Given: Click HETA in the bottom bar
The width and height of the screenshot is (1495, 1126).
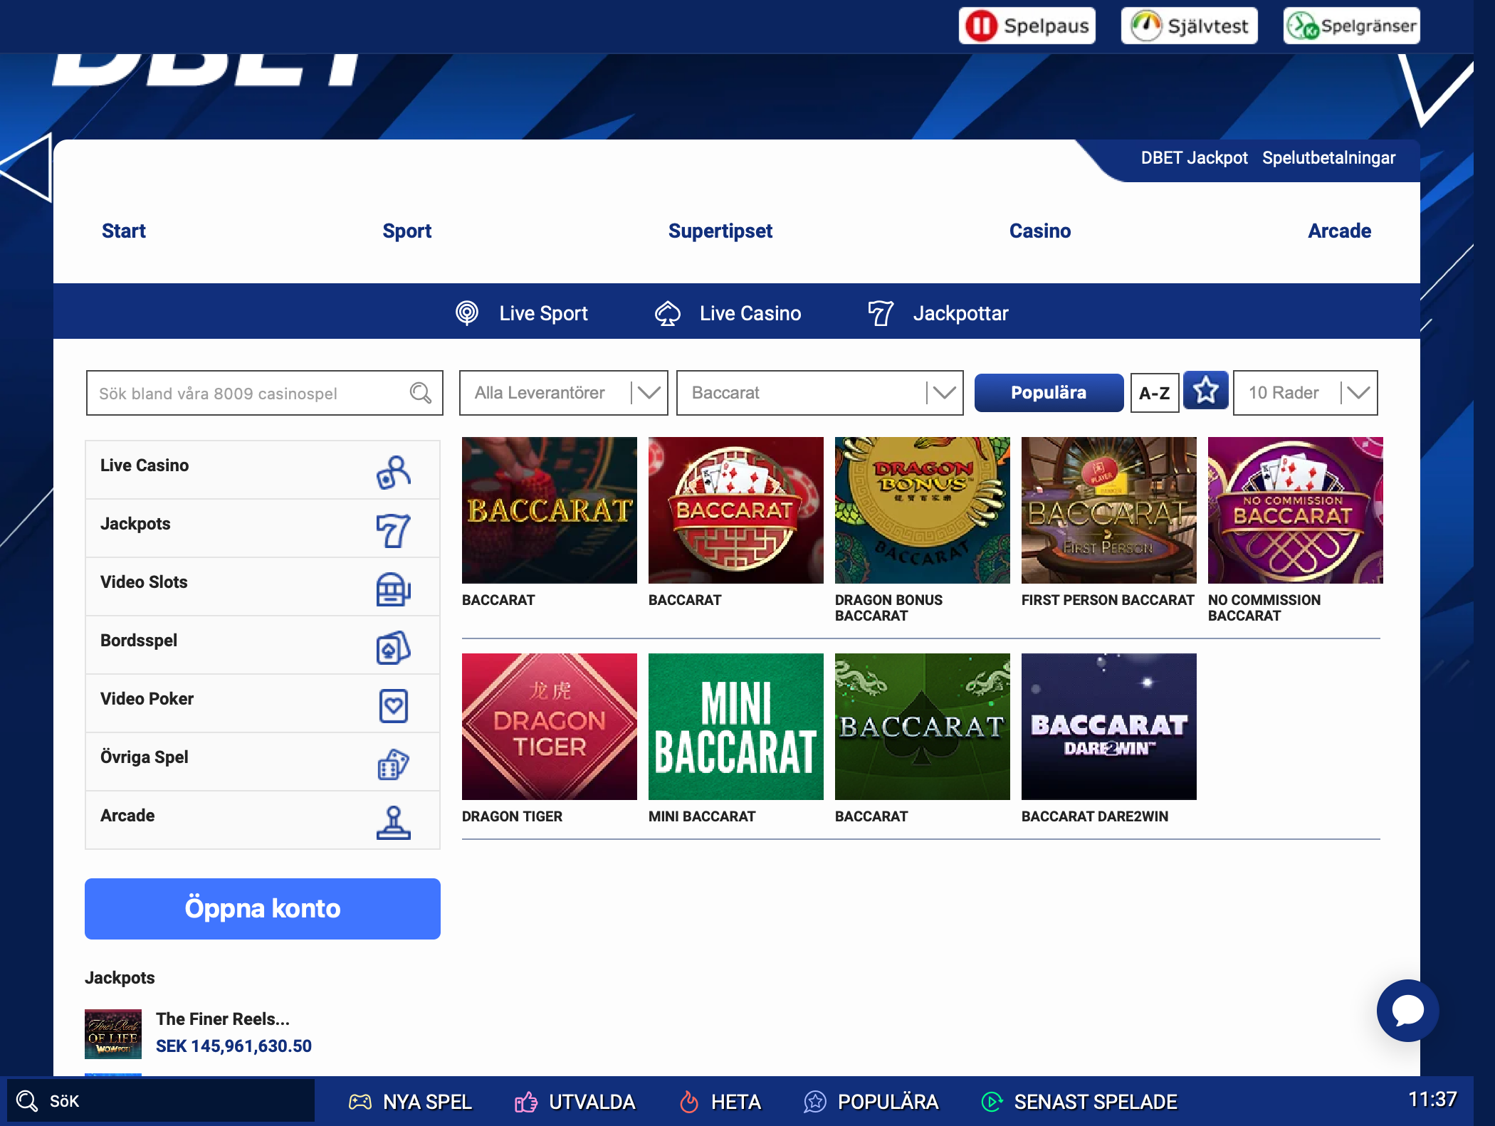Looking at the screenshot, I should (x=736, y=1102).
